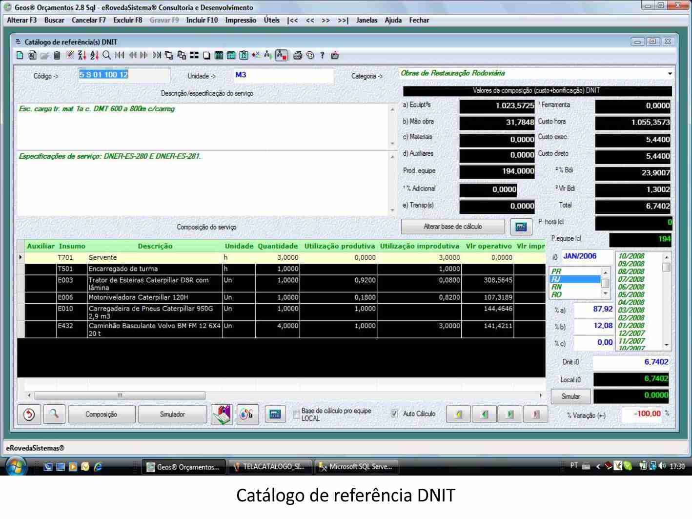692x519 pixels.
Task: Click the printer icon in toolbar
Action: coord(298,55)
